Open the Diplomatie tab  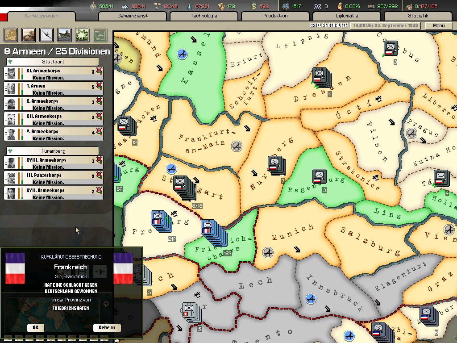pos(347,16)
